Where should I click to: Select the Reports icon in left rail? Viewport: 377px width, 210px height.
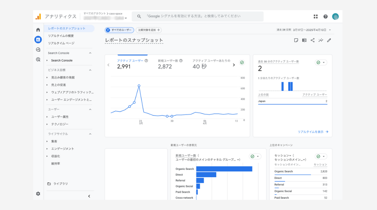tap(38, 40)
